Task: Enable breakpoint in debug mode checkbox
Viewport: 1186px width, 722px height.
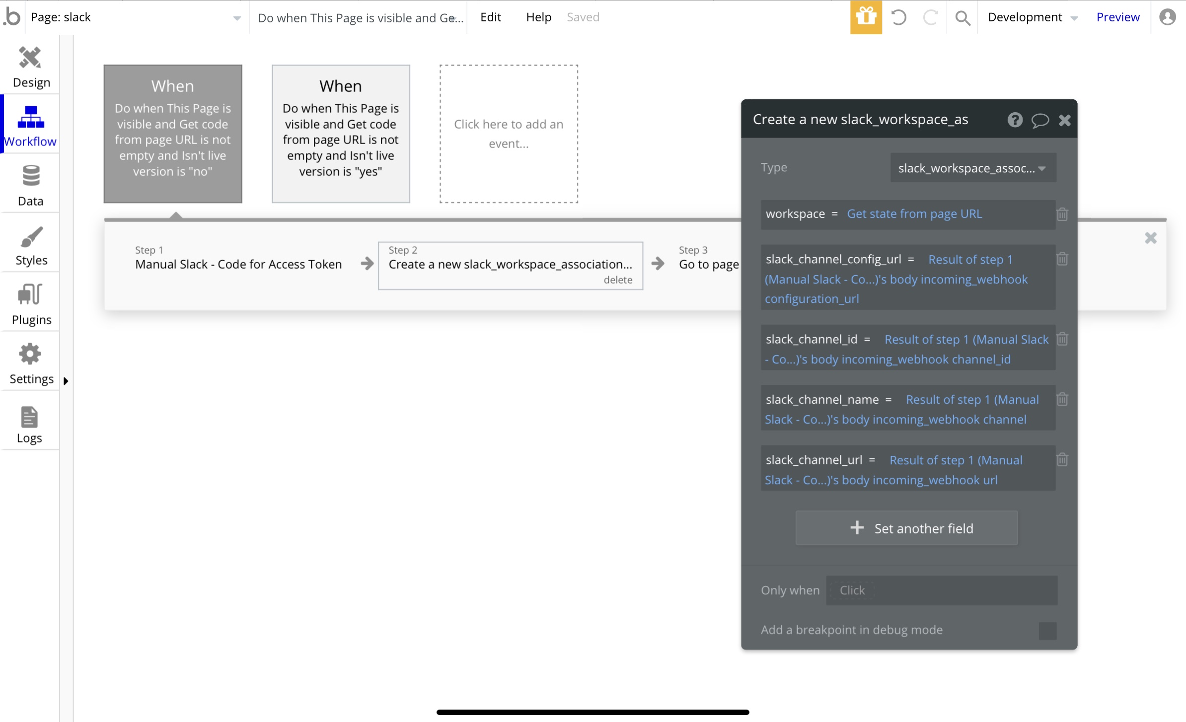Action: pyautogui.click(x=1047, y=630)
